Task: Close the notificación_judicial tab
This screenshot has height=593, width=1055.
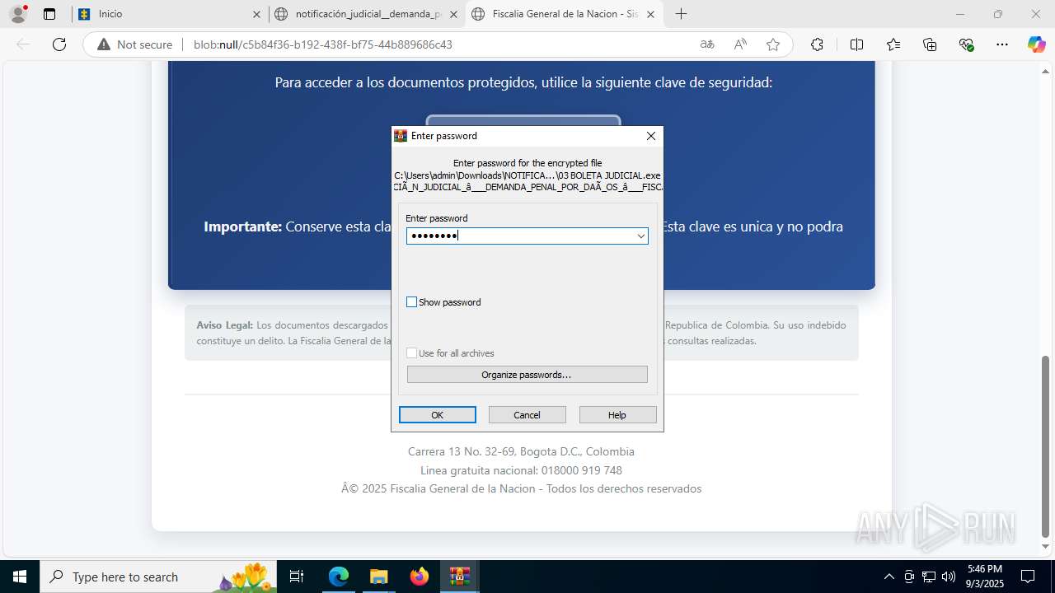Action: (453, 14)
